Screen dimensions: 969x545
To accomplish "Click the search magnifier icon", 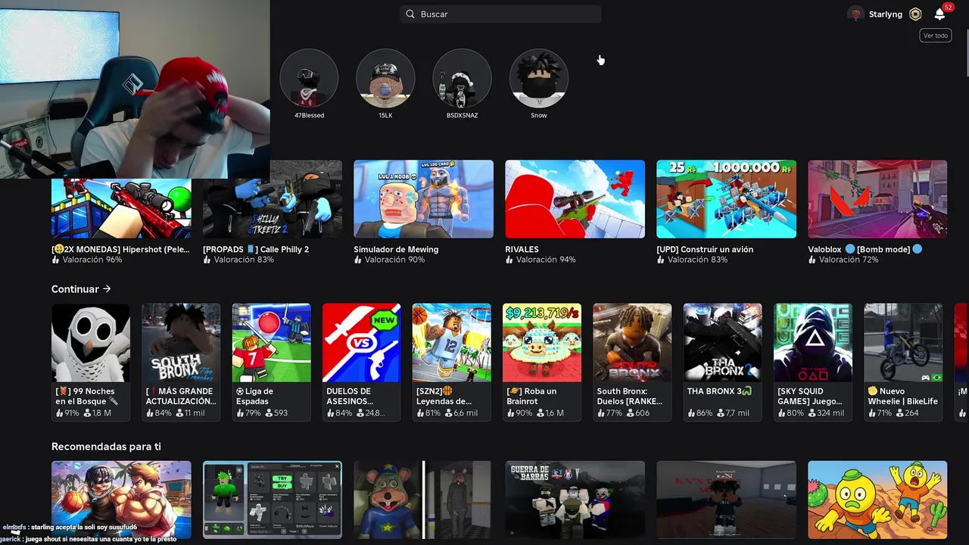I will coord(410,14).
